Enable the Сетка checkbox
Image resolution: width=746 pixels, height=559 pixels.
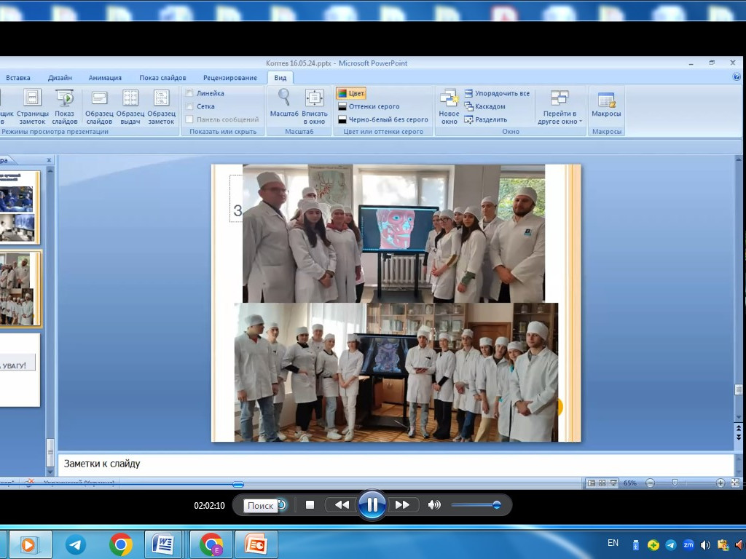[x=189, y=106]
